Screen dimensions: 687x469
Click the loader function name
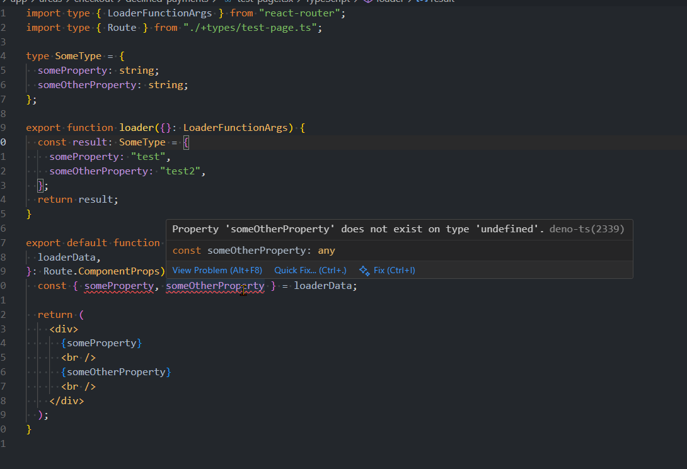pos(136,128)
